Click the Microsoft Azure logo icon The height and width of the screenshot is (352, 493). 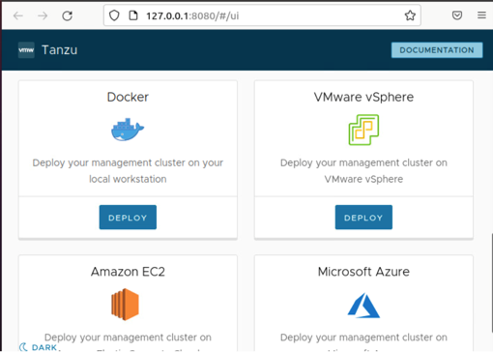click(363, 306)
